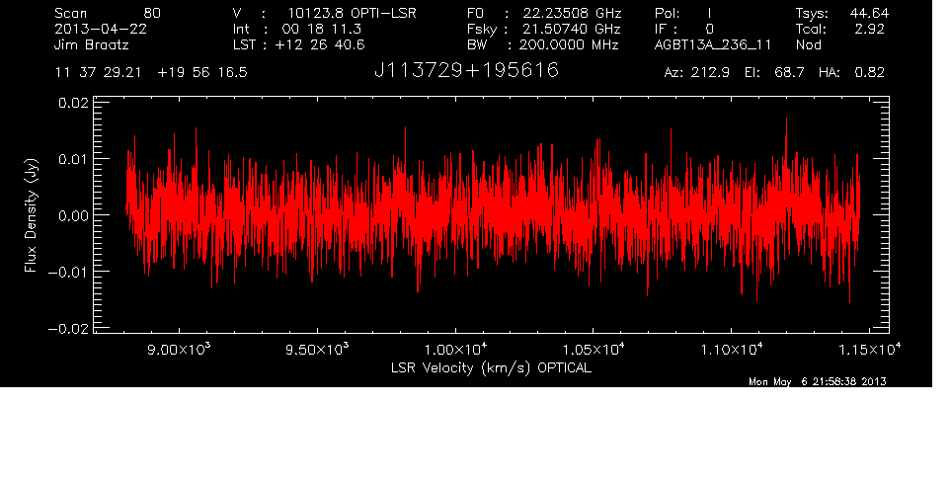The height and width of the screenshot is (484, 950).
Task: Select the project ID AGBT13A_236_11
Action: [x=713, y=45]
